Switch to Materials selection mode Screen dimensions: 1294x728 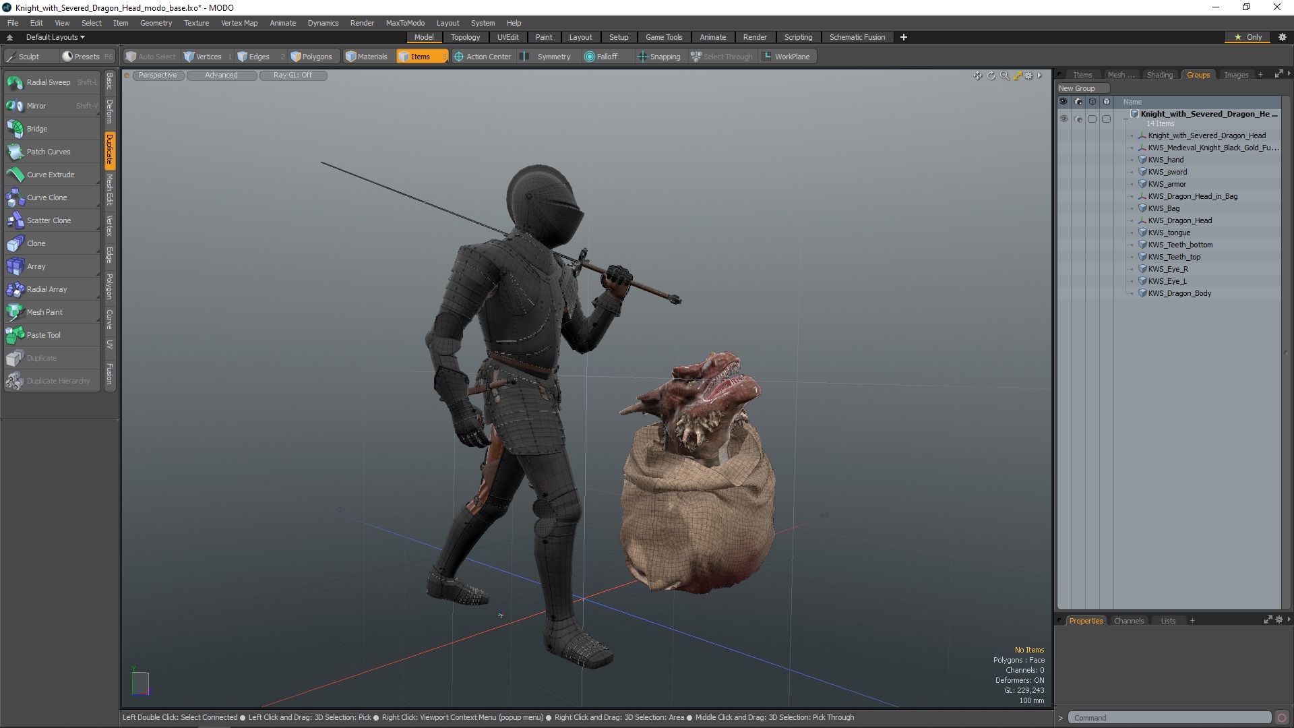click(367, 57)
